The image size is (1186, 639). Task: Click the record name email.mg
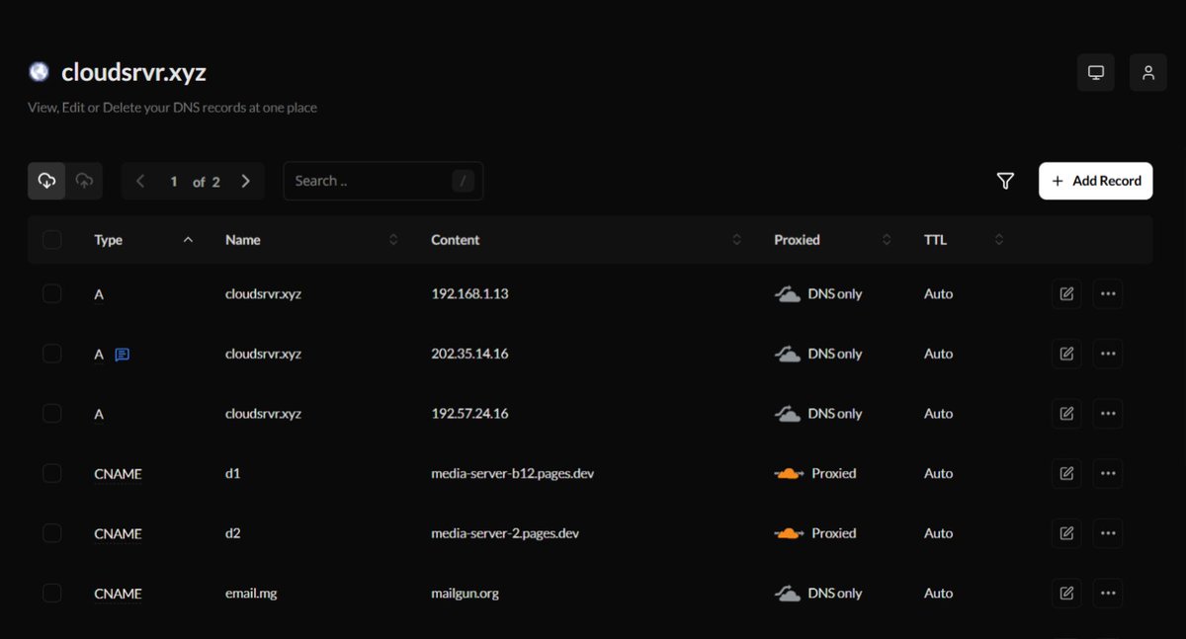pos(253,594)
